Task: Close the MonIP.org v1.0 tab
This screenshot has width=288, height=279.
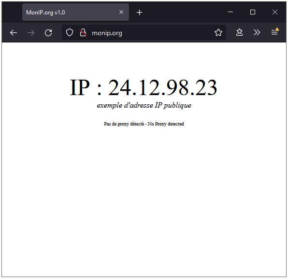Action: pos(121,12)
